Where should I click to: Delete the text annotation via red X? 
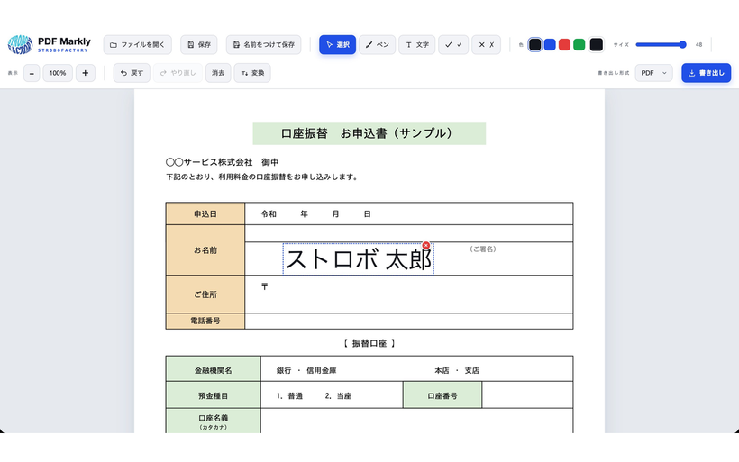pos(426,245)
